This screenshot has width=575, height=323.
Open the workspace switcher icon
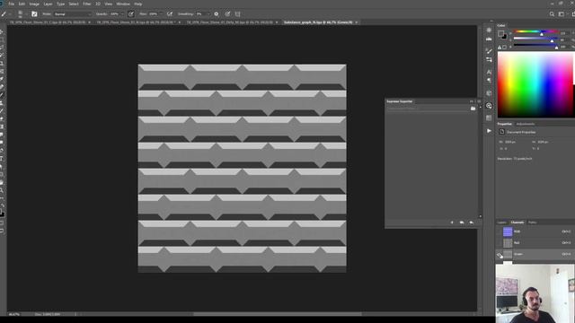pyautogui.click(x=562, y=14)
